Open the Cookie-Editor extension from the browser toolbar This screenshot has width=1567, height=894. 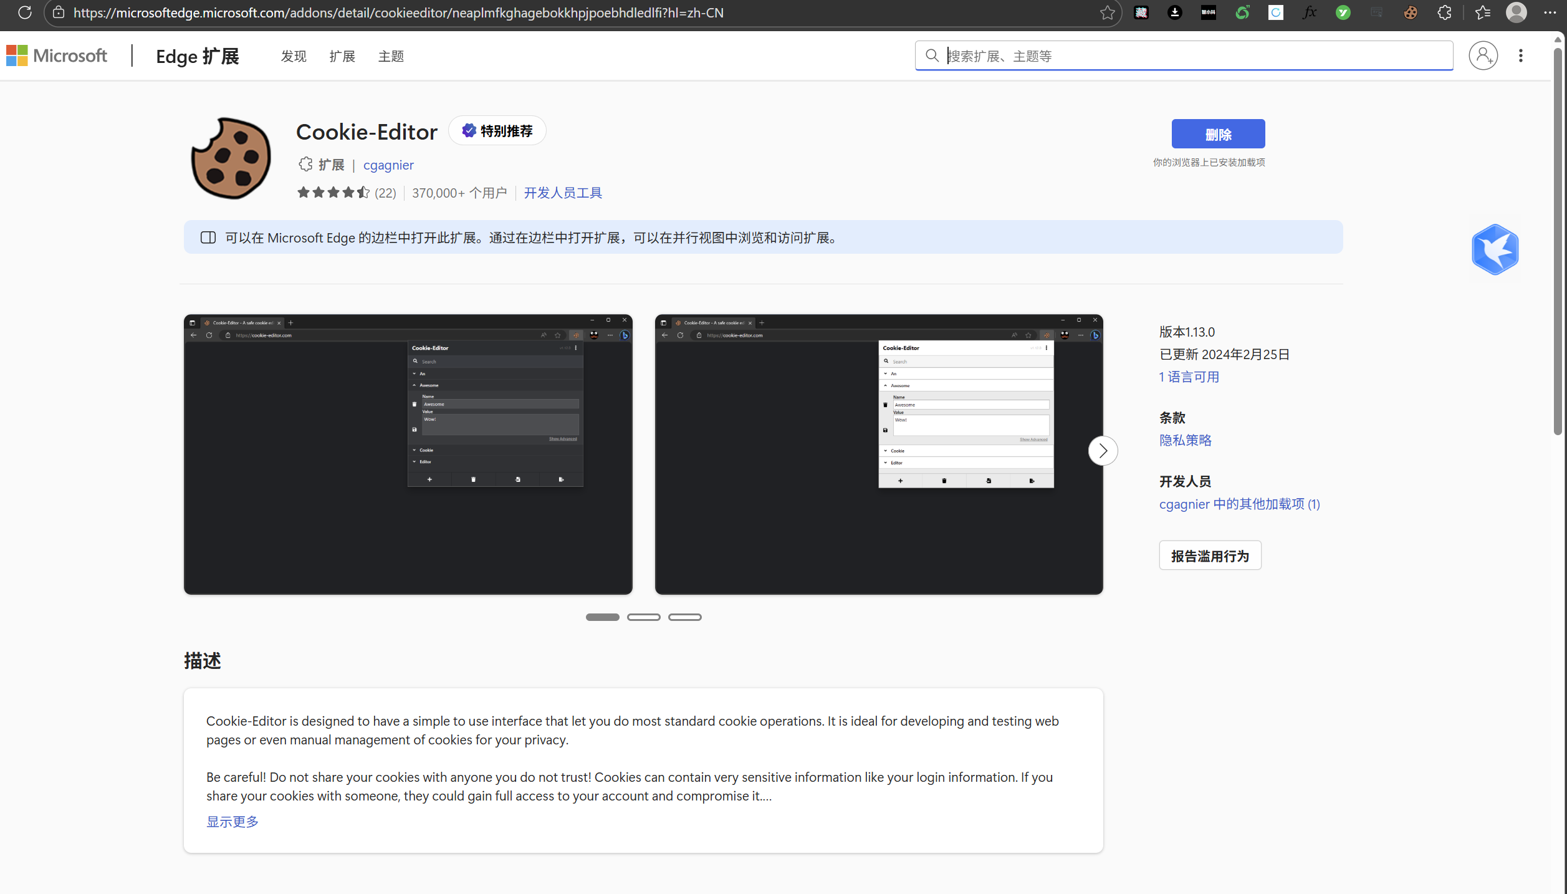click(1411, 12)
